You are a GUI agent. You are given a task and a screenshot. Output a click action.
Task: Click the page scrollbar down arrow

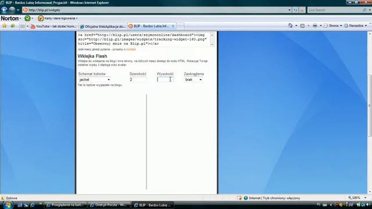pyautogui.click(x=370, y=192)
